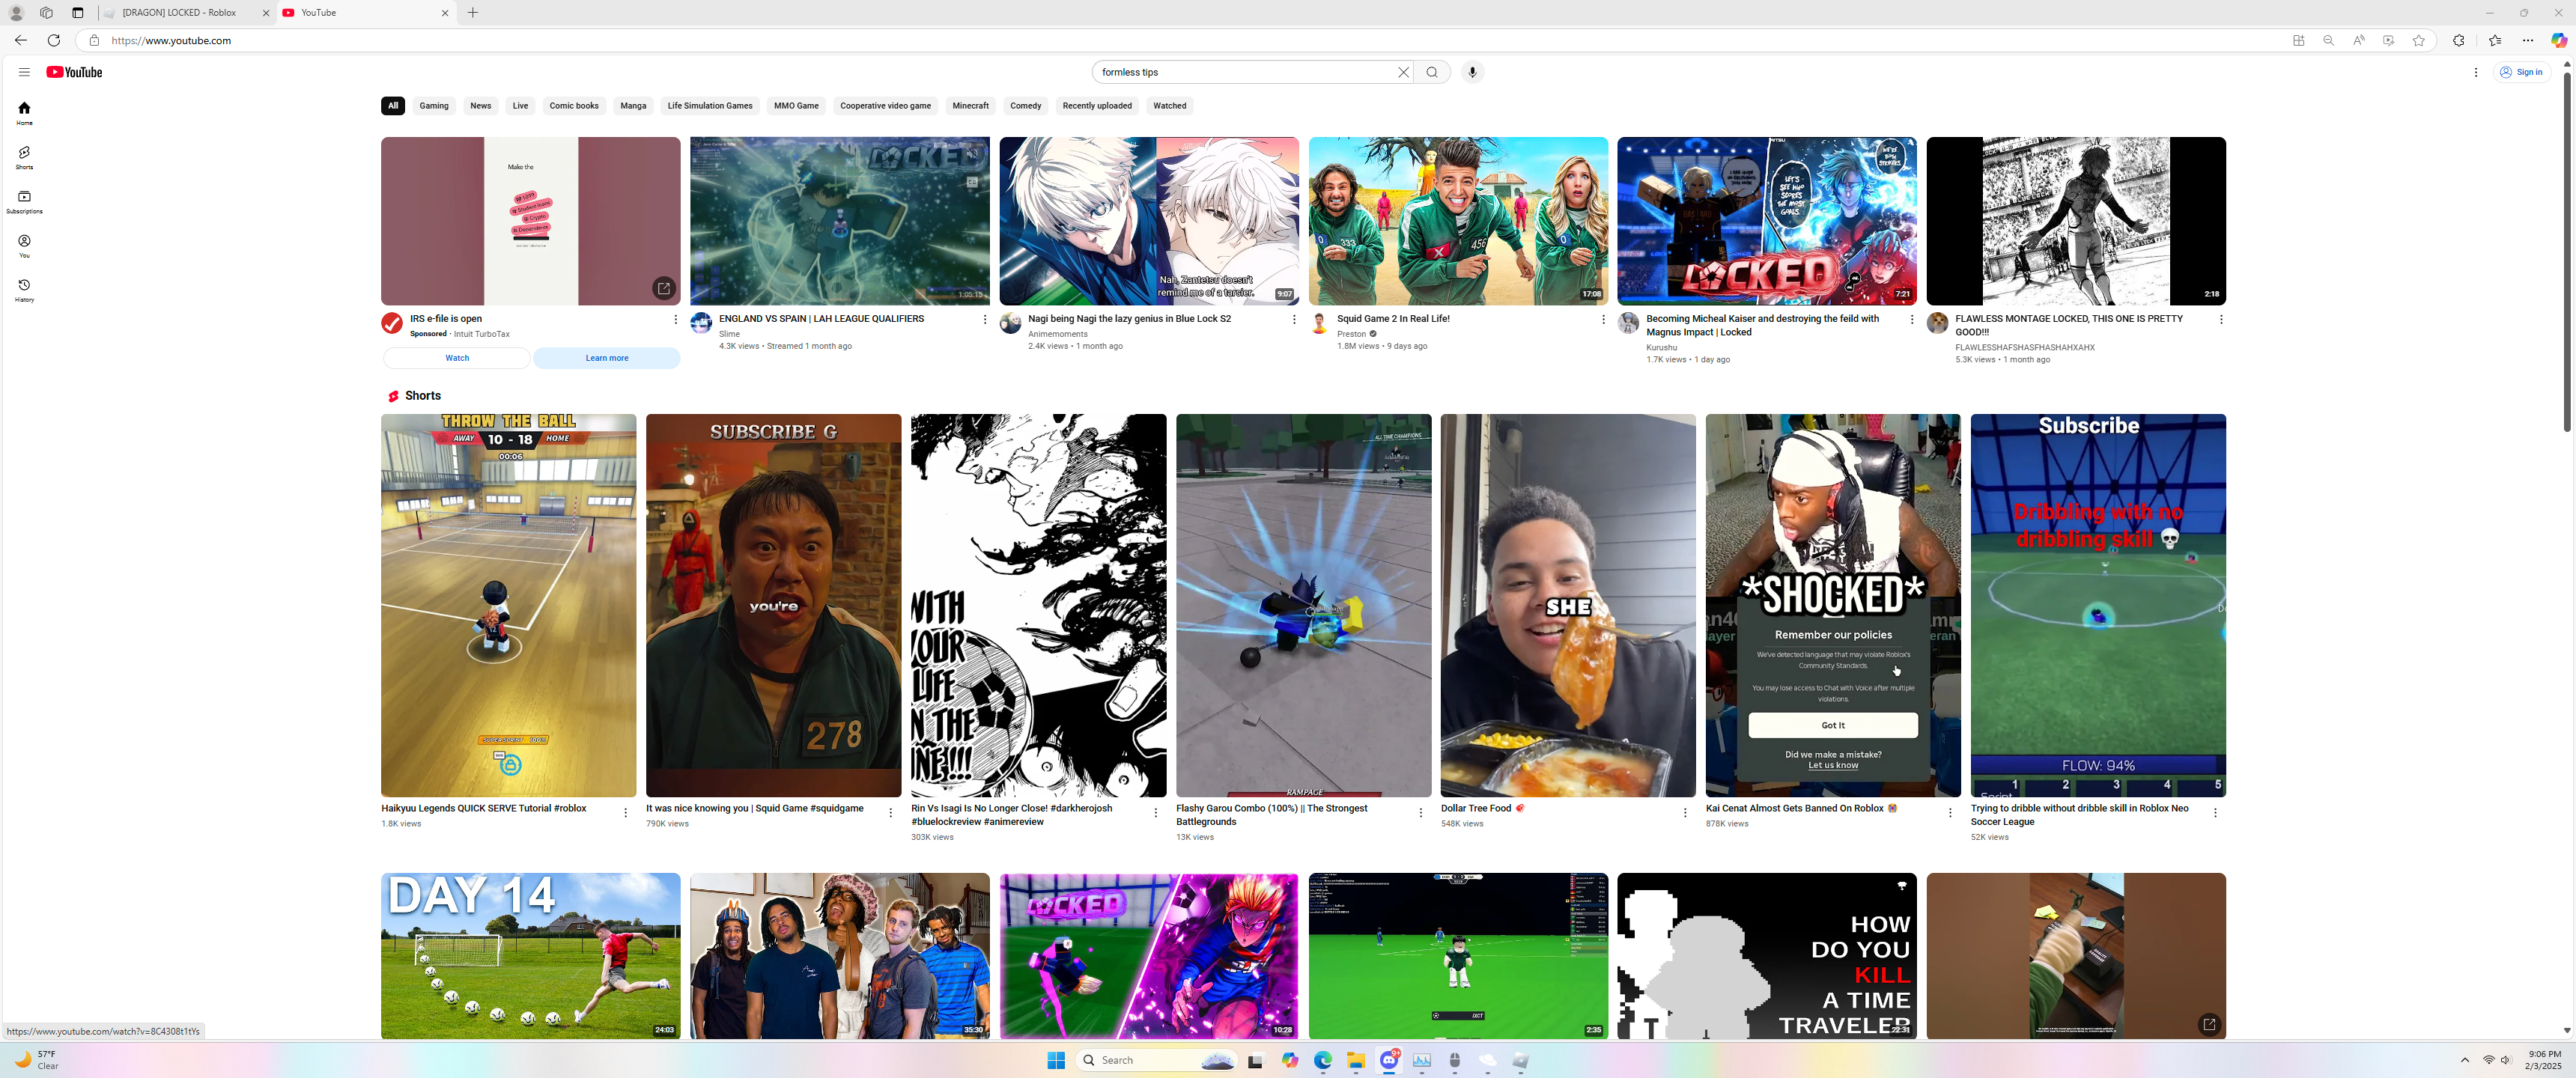Viewport: 2576px width, 1078px height.
Task: Open YouTube settings three-dot menu beside Sign in
Action: (x=2476, y=72)
